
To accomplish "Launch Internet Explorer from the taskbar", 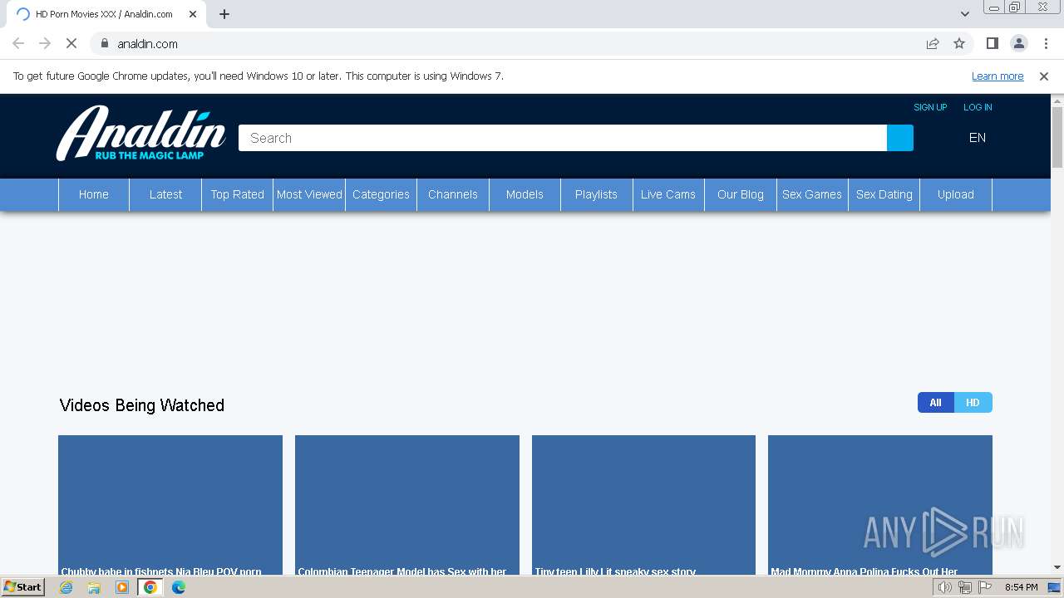I will 66,587.
